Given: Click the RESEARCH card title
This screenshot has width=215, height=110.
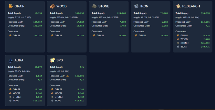Looking at the screenshot, I should point(191,6).
